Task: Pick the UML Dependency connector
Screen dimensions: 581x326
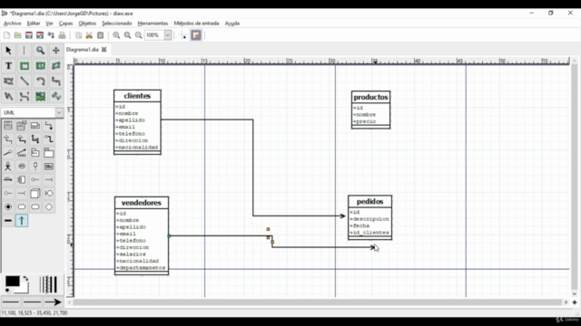Action: (x=48, y=126)
